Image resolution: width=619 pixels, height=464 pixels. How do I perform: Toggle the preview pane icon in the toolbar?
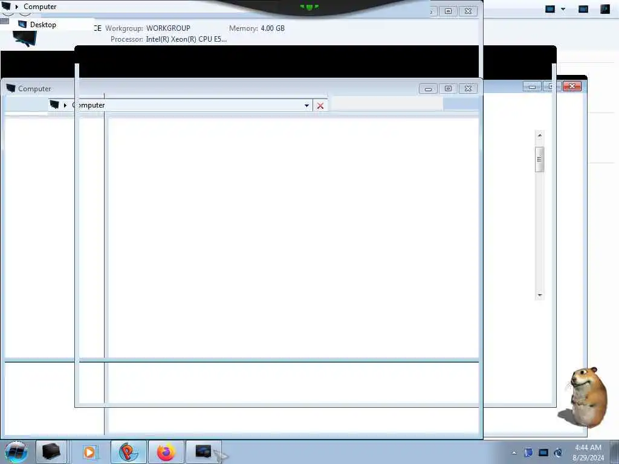pyautogui.click(x=583, y=9)
